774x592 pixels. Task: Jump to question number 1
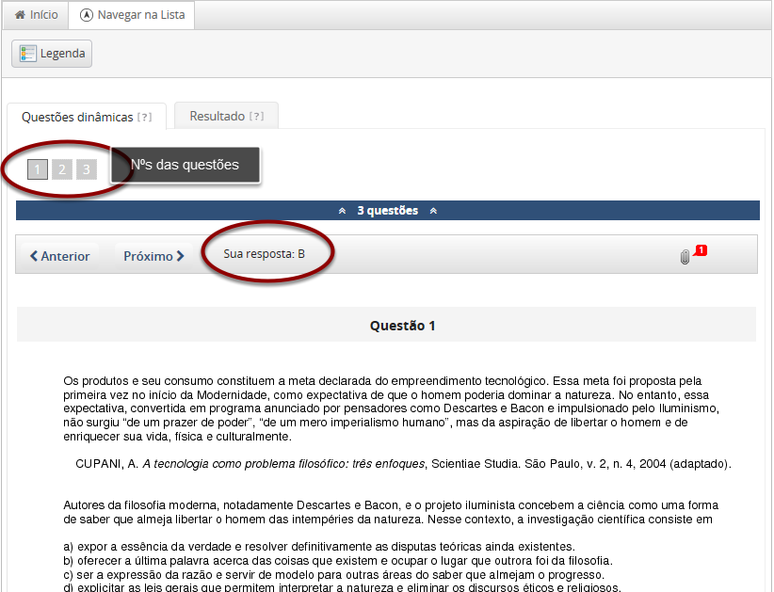coord(37,169)
